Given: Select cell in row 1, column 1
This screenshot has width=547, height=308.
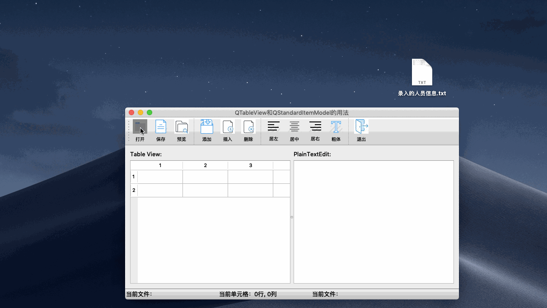Looking at the screenshot, I should (x=160, y=177).
